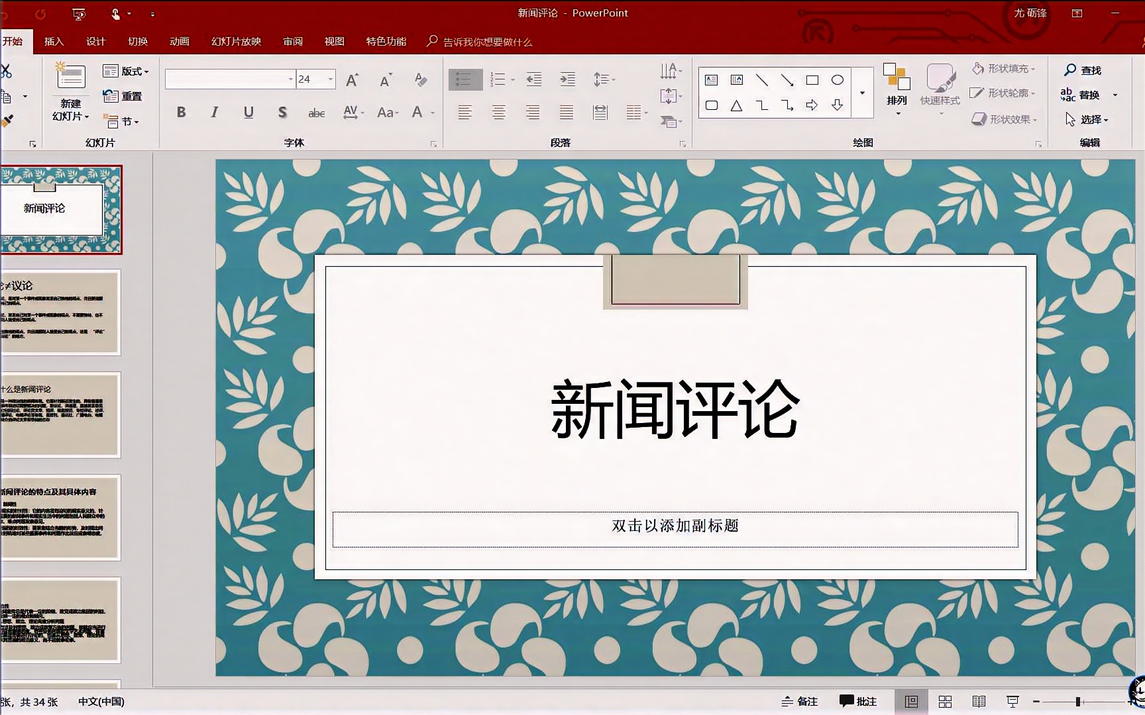Click the Replace (替换) button
This screenshot has height=715, width=1145.
click(x=1081, y=95)
